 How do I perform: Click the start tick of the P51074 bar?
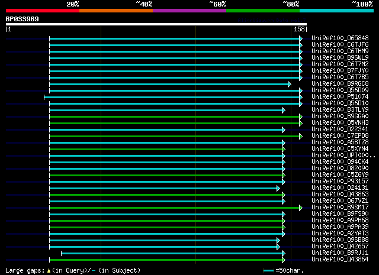44,98
